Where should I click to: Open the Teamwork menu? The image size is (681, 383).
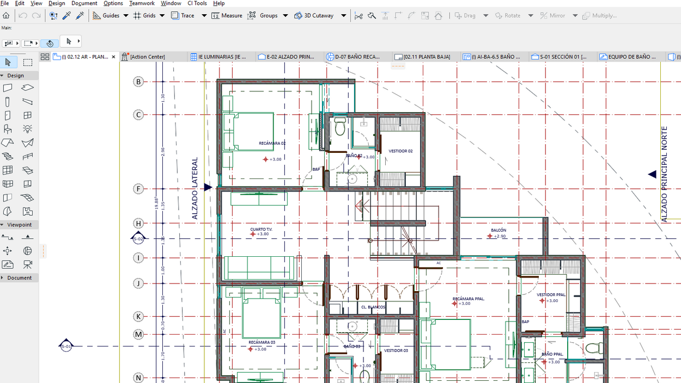point(142,3)
